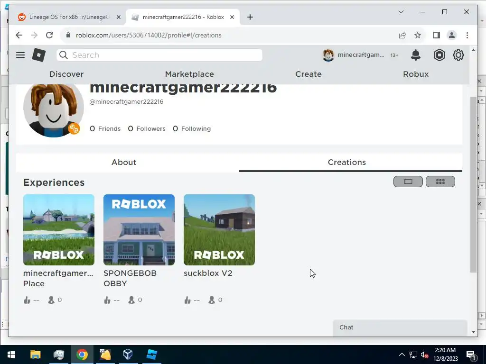Open the Windows notification center
Screen dimensions: 486x364
[x=471, y=355]
